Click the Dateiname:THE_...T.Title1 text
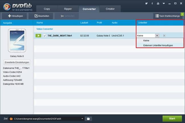The width and height of the screenshot is (185, 123). point(16,68)
